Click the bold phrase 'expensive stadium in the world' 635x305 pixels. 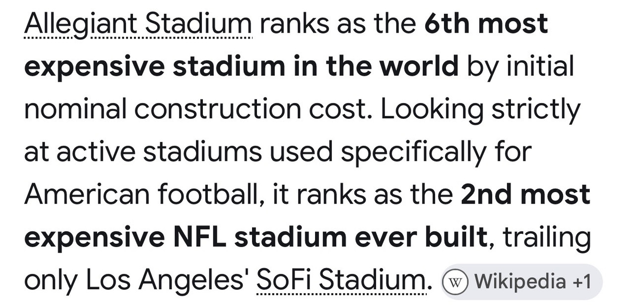[241, 66]
